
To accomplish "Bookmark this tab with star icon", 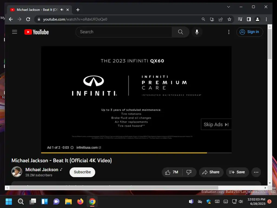I will click(x=229, y=19).
